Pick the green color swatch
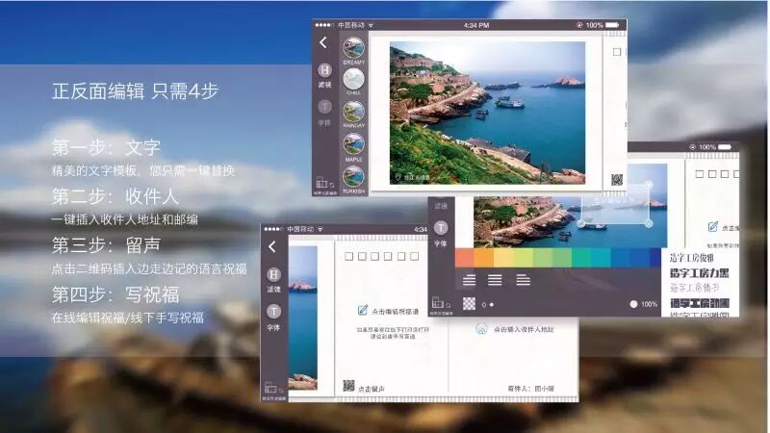The height and width of the screenshot is (433, 770). tap(562, 258)
